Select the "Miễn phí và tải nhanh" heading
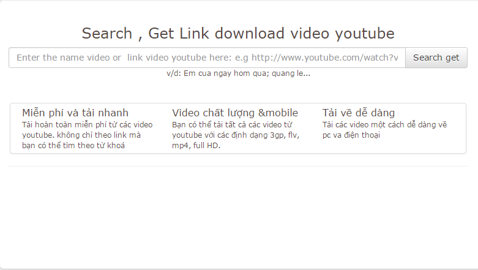478x270 pixels. pos(75,113)
